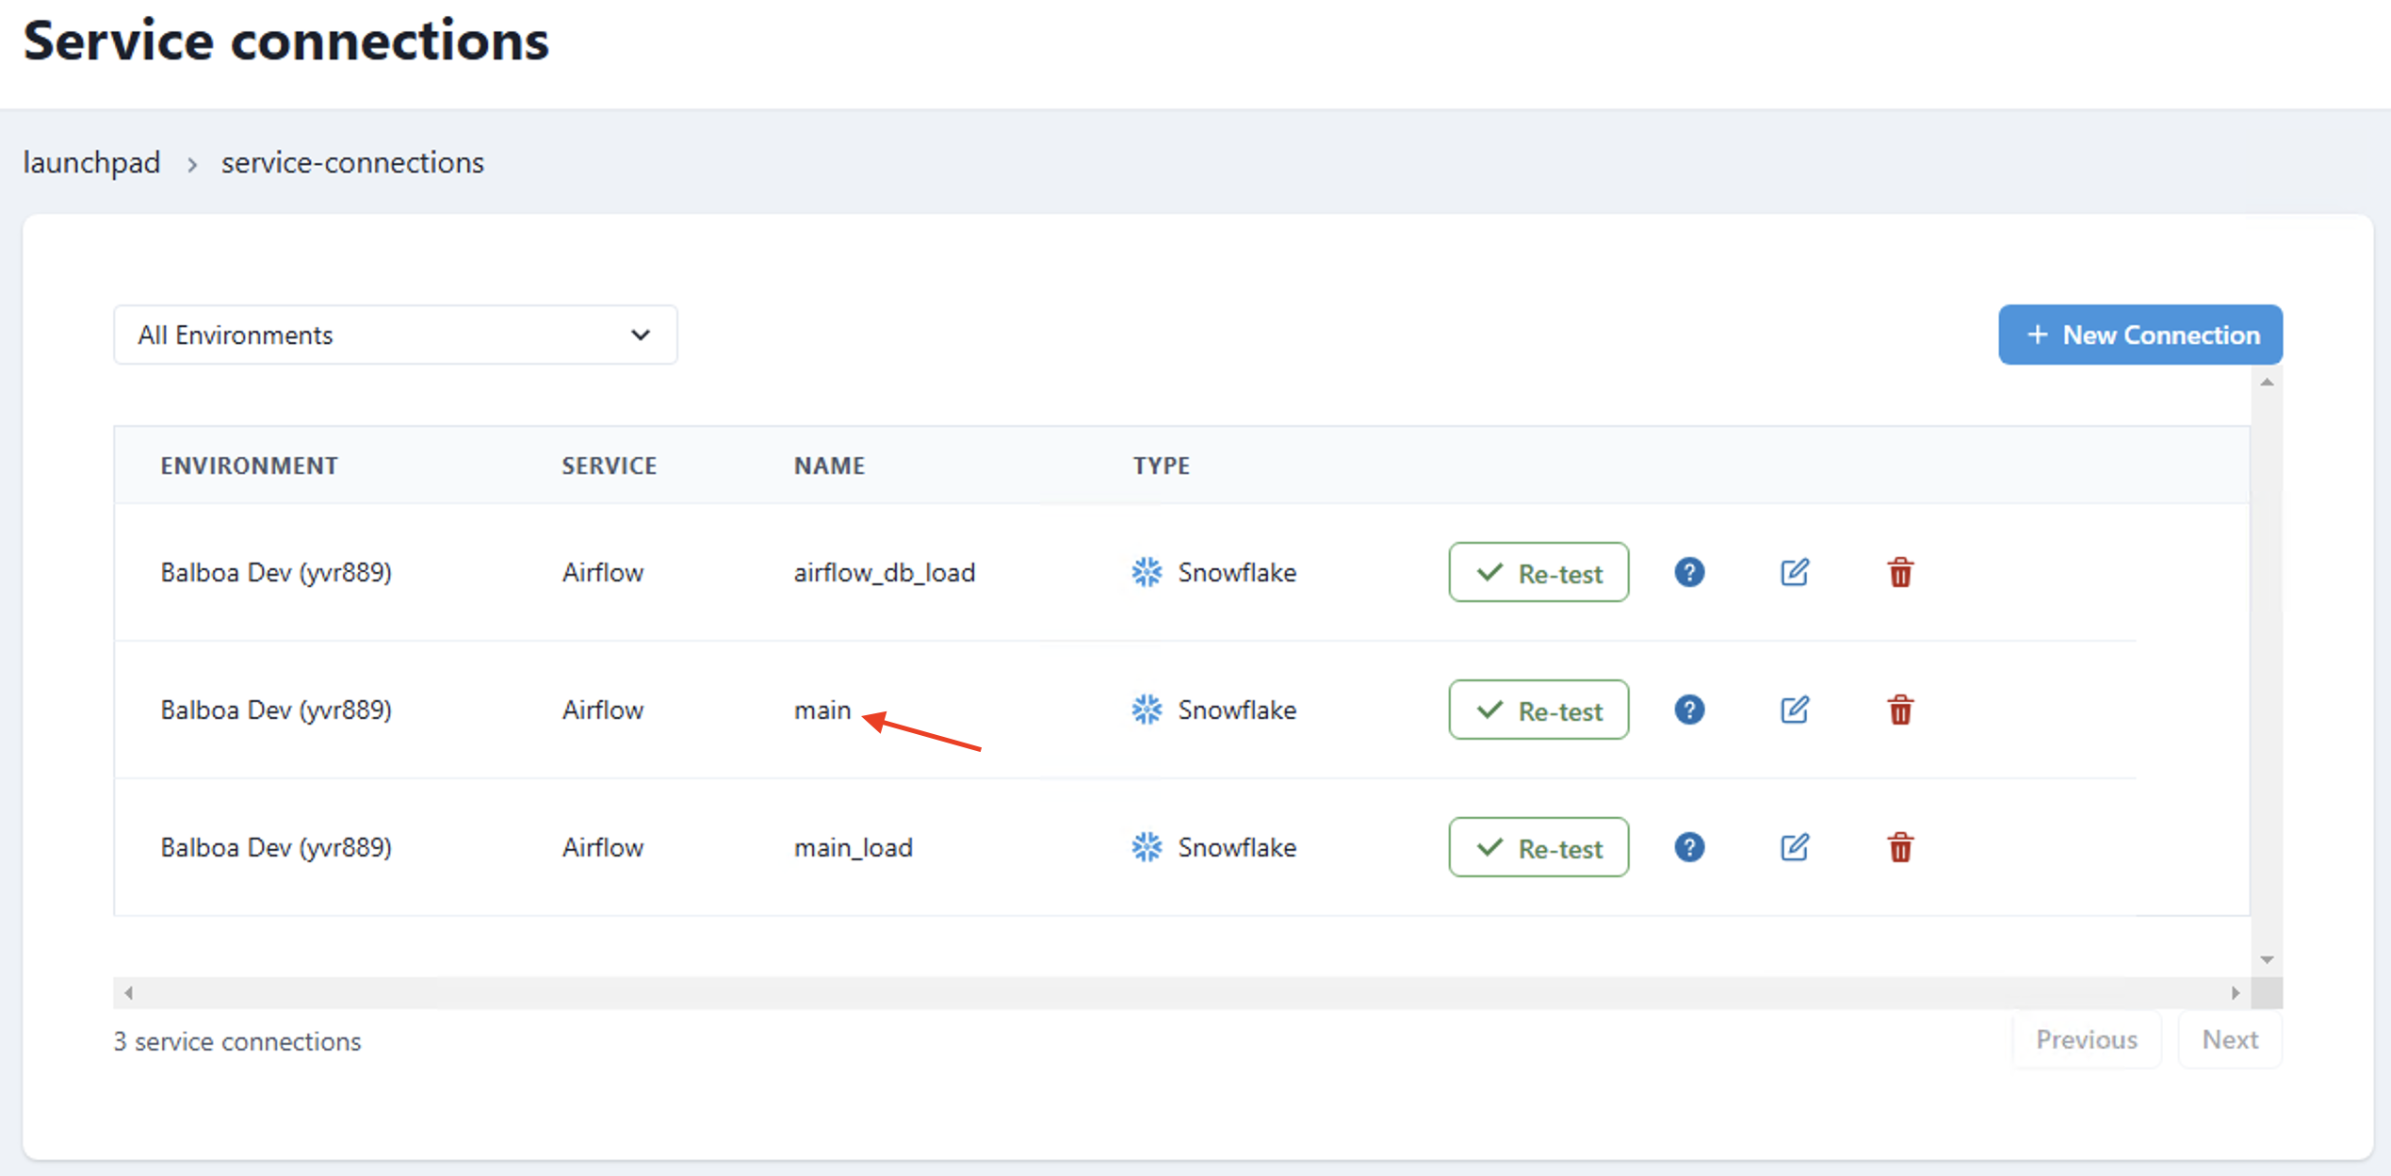Re-test the airflow_db_load connection
This screenshot has width=2391, height=1176.
[x=1538, y=572]
